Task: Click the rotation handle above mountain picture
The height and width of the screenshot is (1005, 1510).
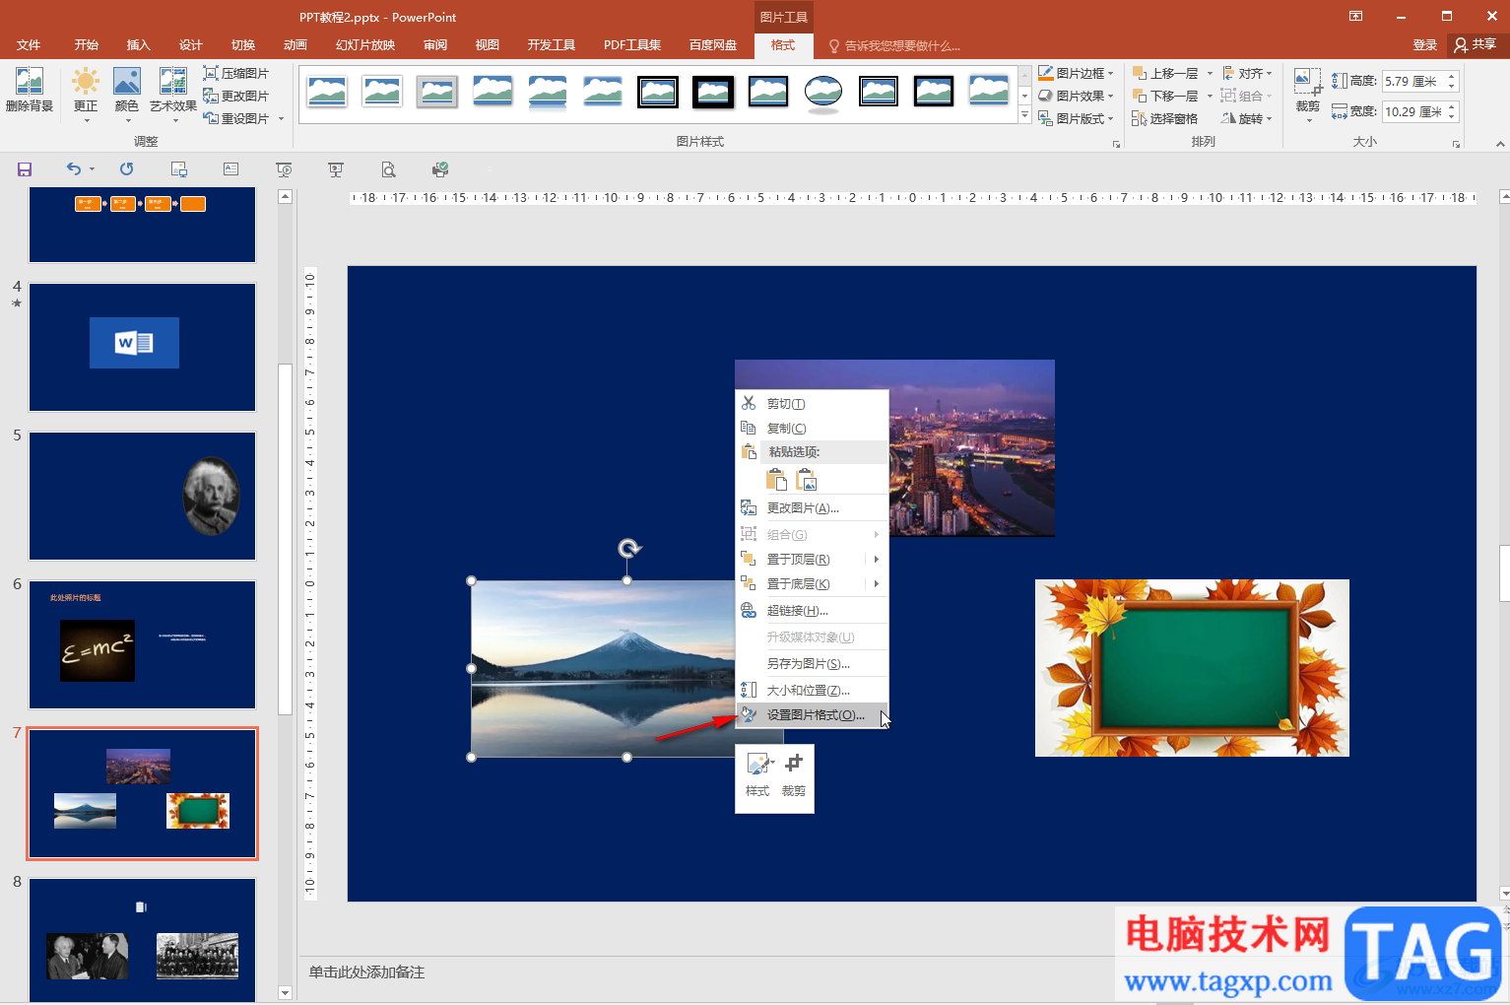Action: click(628, 548)
